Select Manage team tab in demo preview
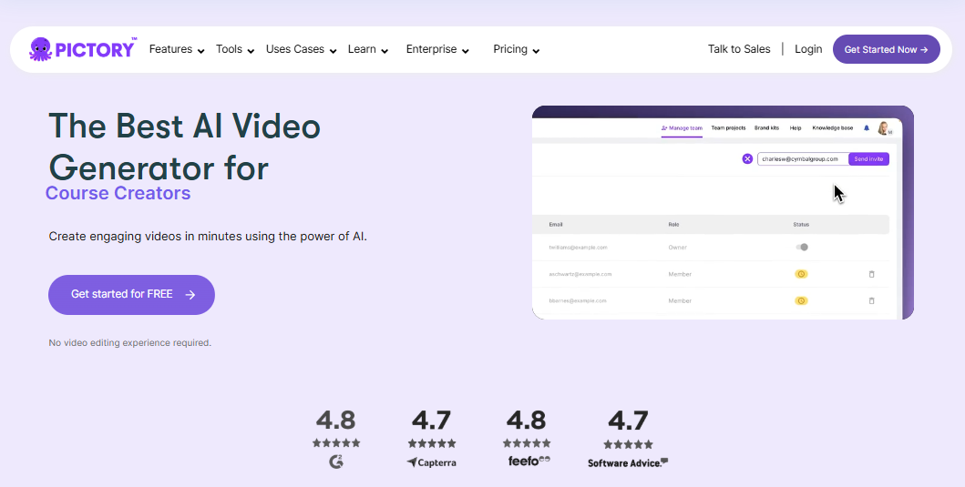 pyautogui.click(x=682, y=128)
